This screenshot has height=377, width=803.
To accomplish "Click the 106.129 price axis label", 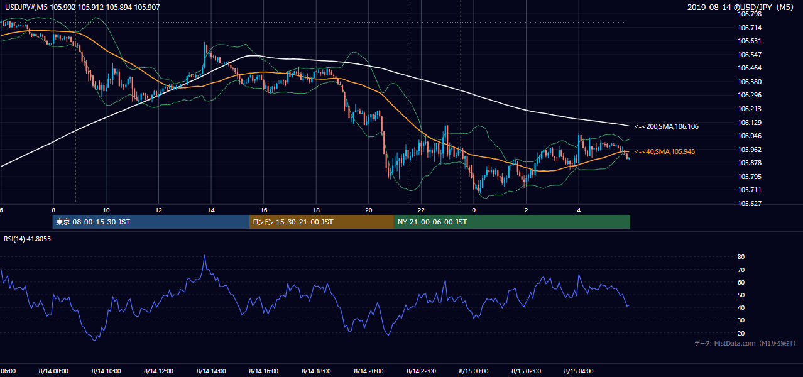I will tap(750, 123).
